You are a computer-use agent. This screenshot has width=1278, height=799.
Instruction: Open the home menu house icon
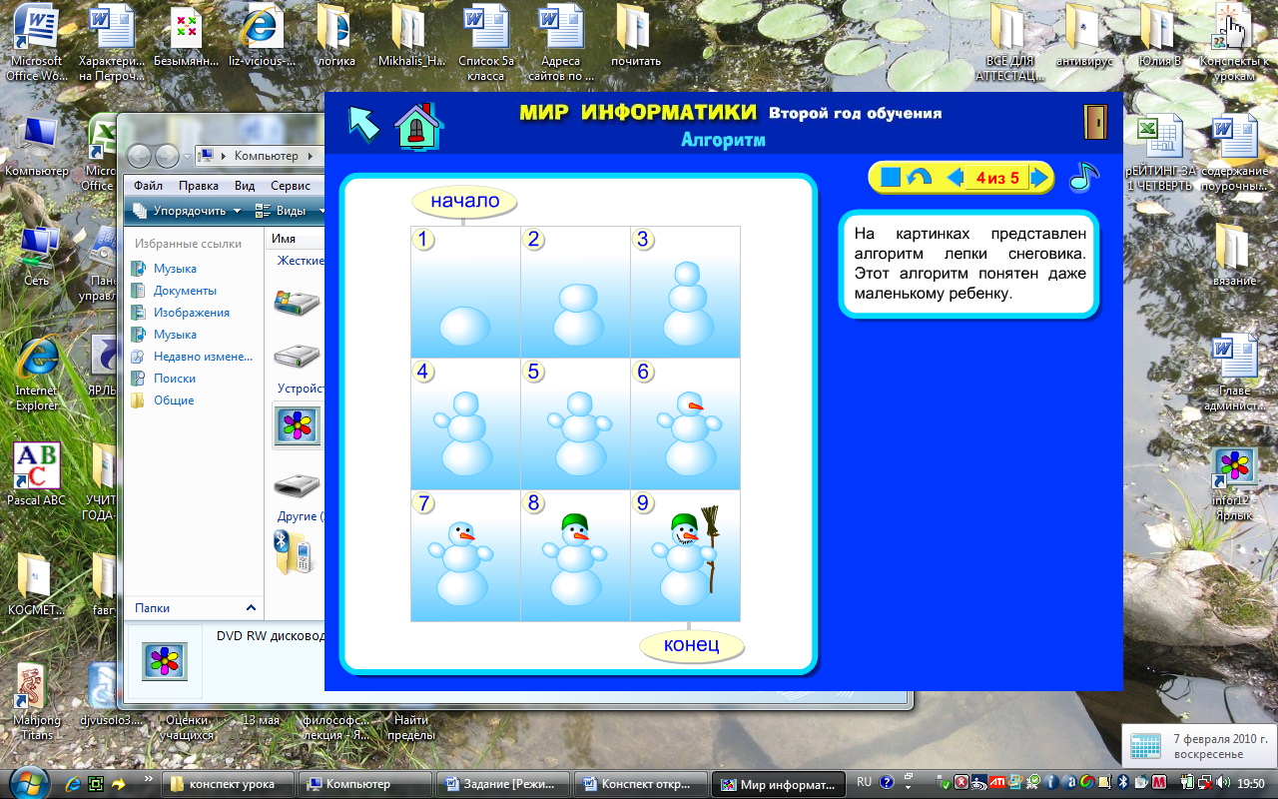click(419, 126)
